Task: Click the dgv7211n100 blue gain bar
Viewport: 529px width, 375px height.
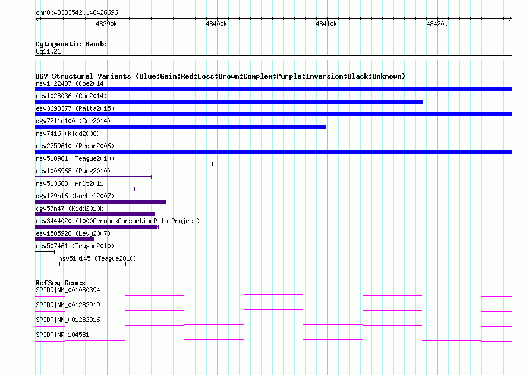Action: [x=181, y=127]
